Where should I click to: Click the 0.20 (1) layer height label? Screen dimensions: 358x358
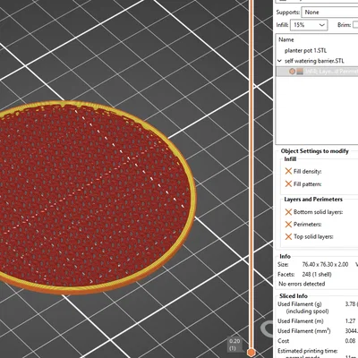click(x=234, y=345)
